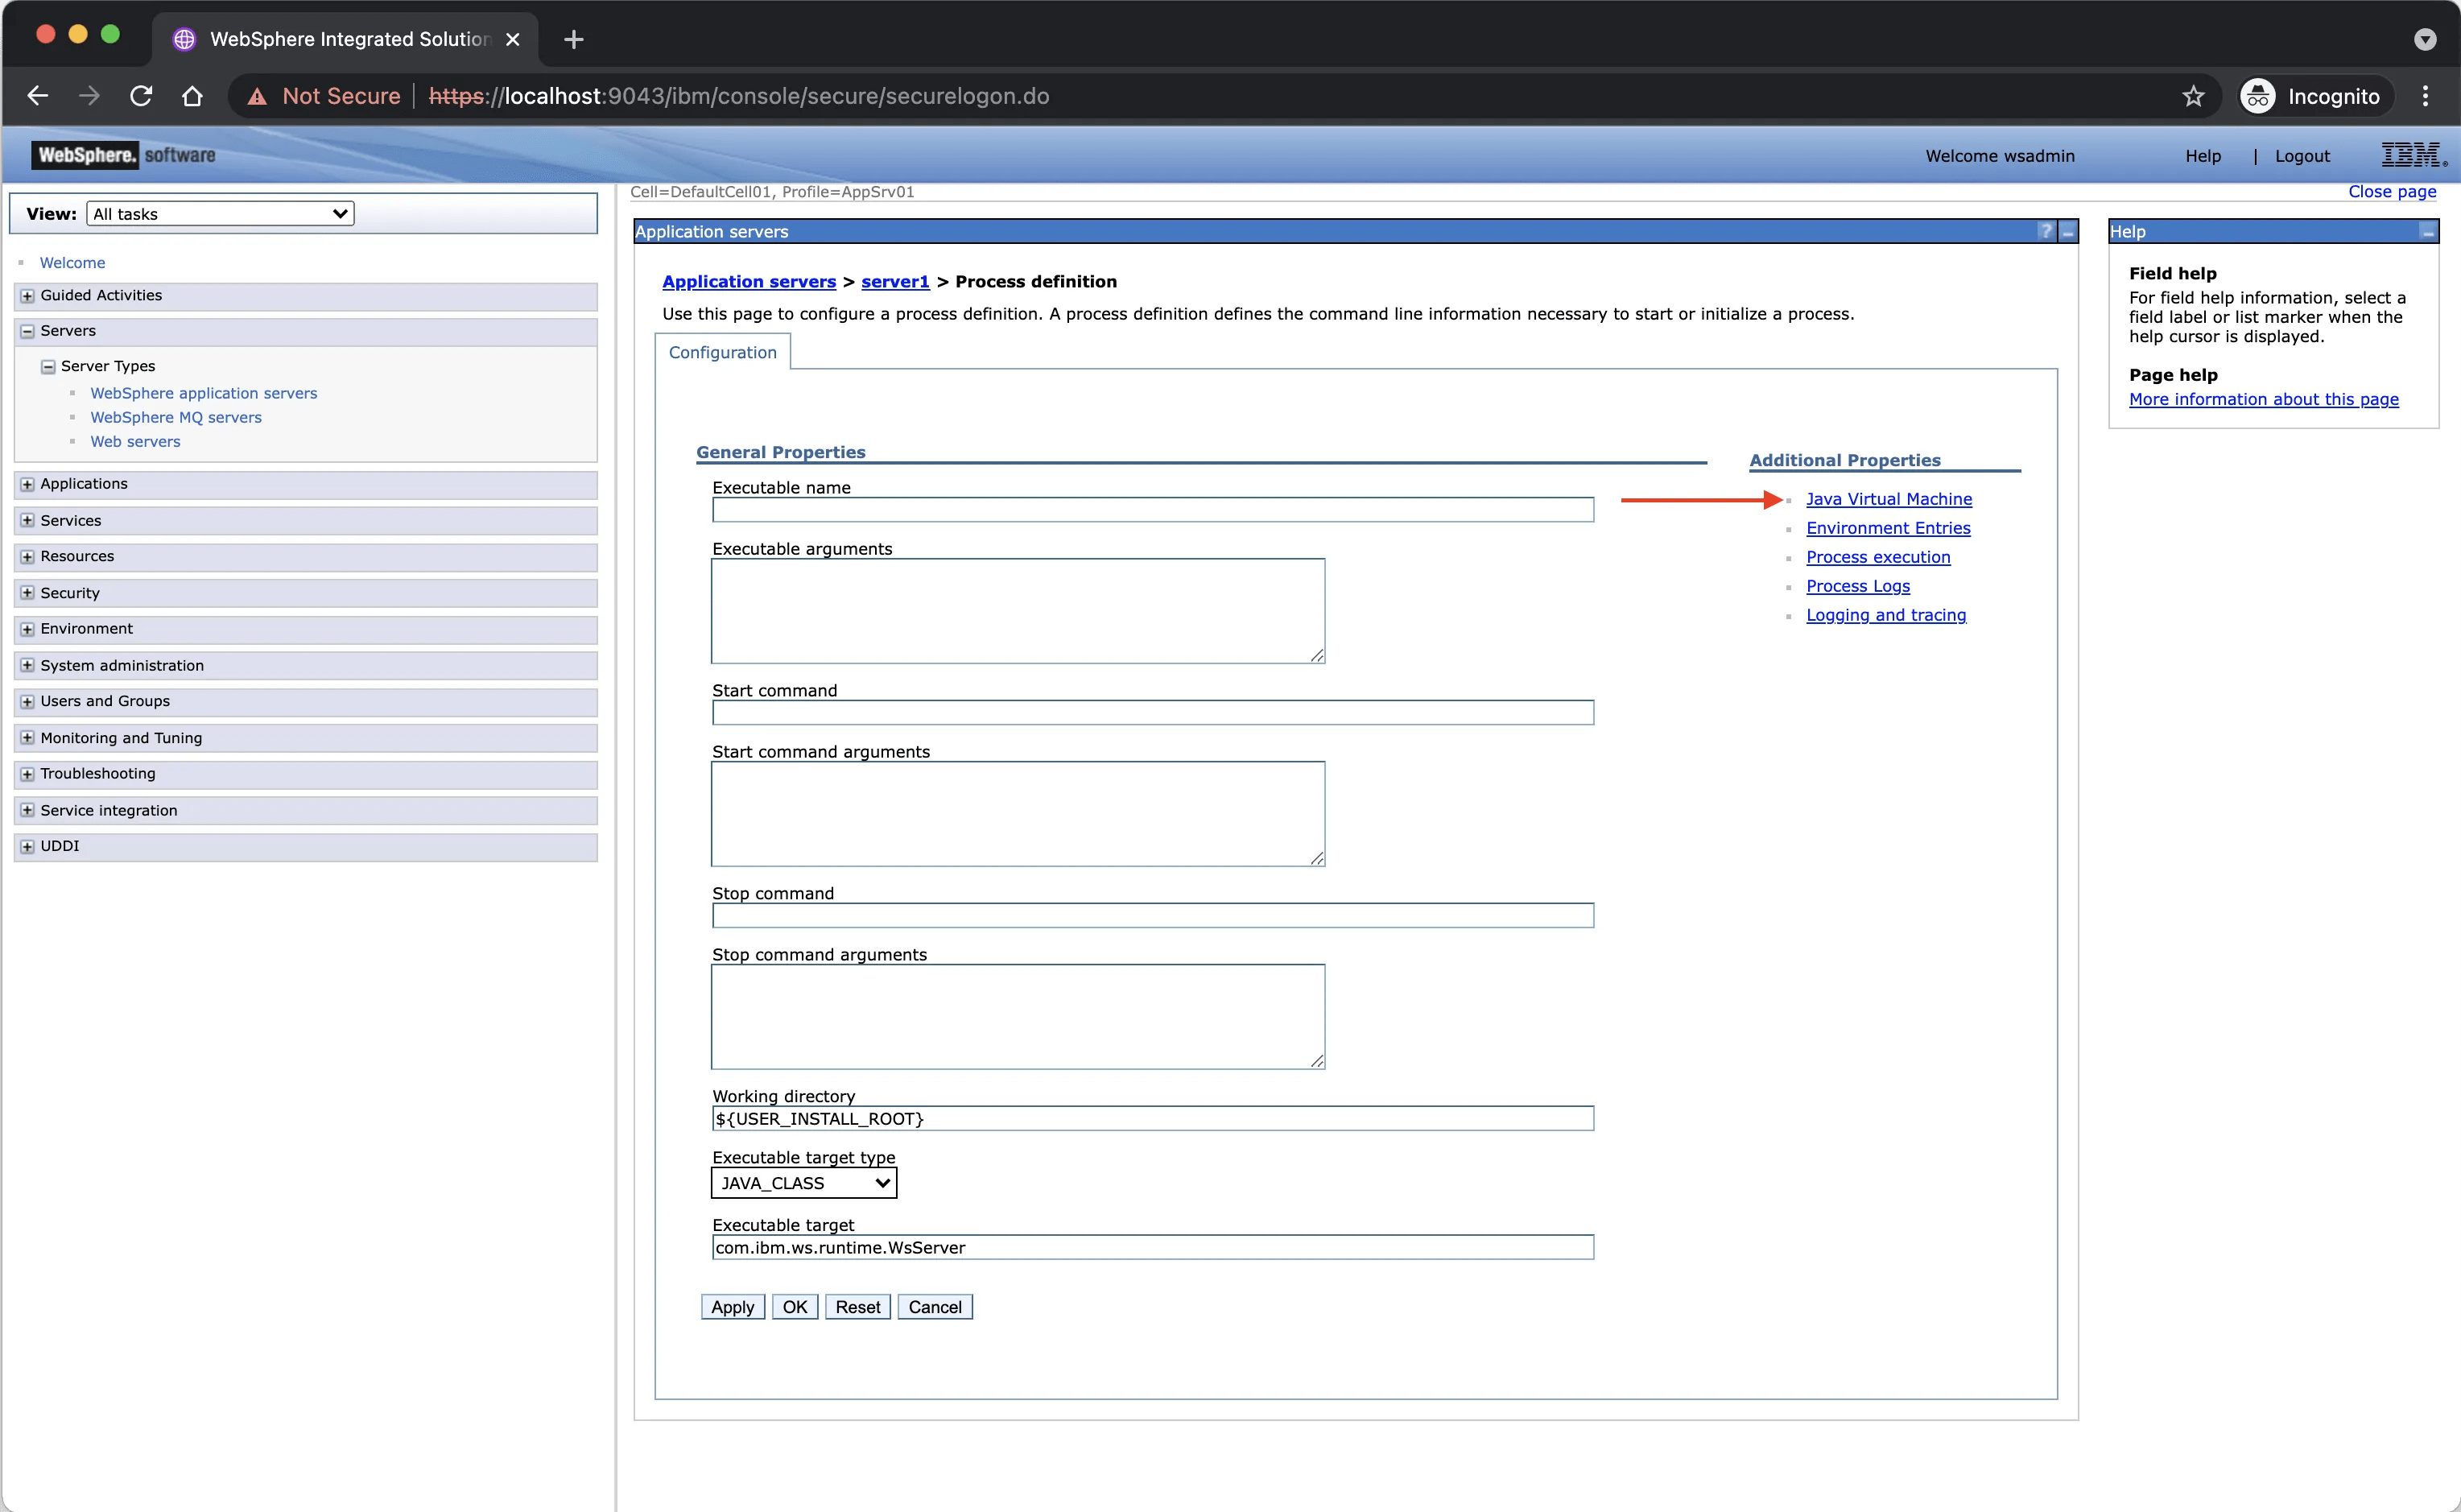
Task: Click the Apply button
Action: pyautogui.click(x=733, y=1307)
